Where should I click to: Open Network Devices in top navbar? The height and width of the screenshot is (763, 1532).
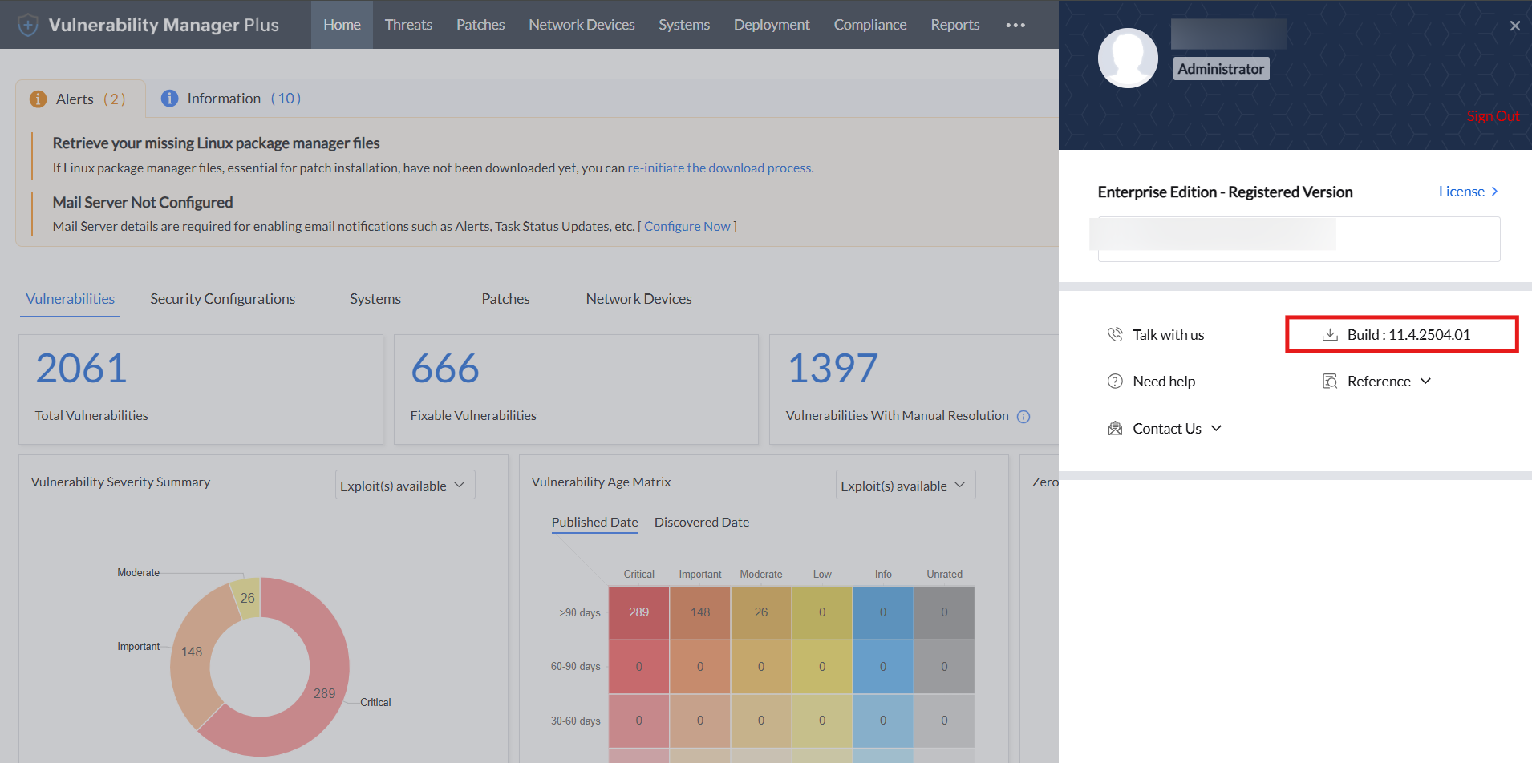coord(582,25)
